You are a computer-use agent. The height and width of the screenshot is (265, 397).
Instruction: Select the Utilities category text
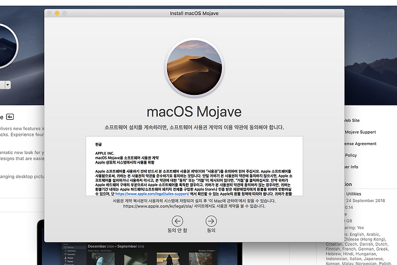point(353,194)
